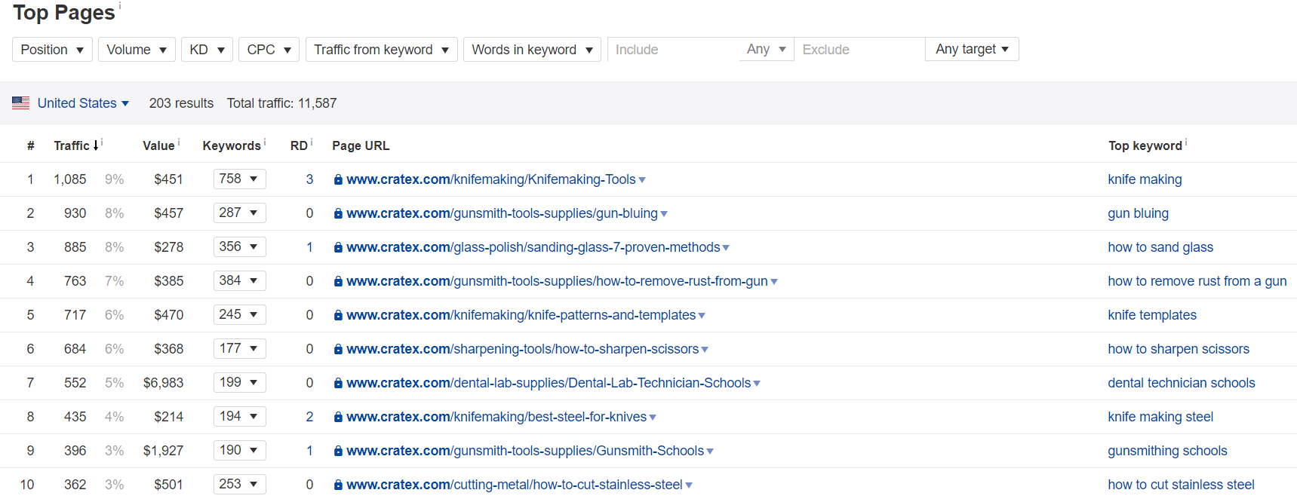Screen dimensions: 1297x499
Task: Expand the 758 keywords dropdown
Action: click(239, 179)
